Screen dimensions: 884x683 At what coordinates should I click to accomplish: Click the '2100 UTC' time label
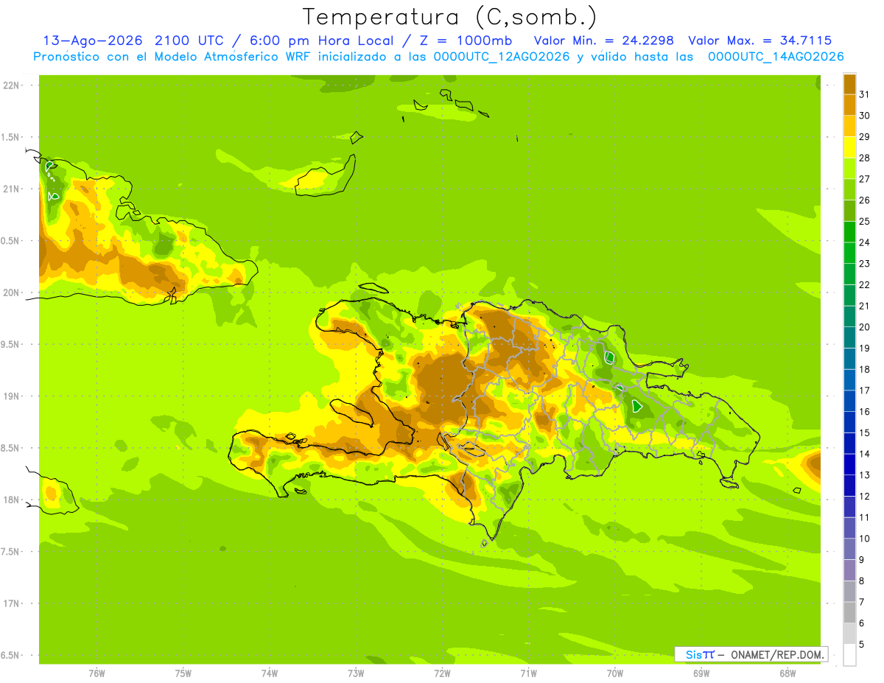(188, 41)
